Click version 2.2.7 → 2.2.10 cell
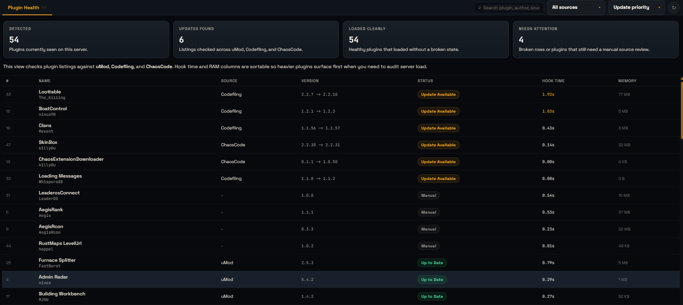The width and height of the screenshot is (683, 305). [319, 95]
